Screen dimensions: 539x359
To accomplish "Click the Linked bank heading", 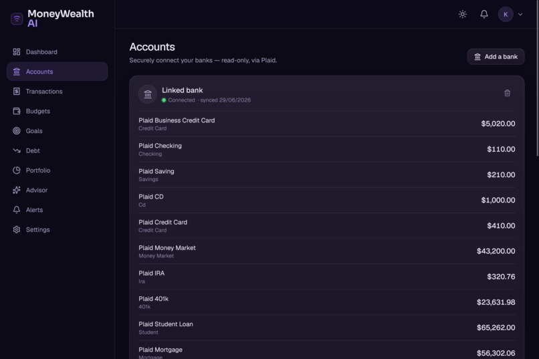I will coord(182,90).
